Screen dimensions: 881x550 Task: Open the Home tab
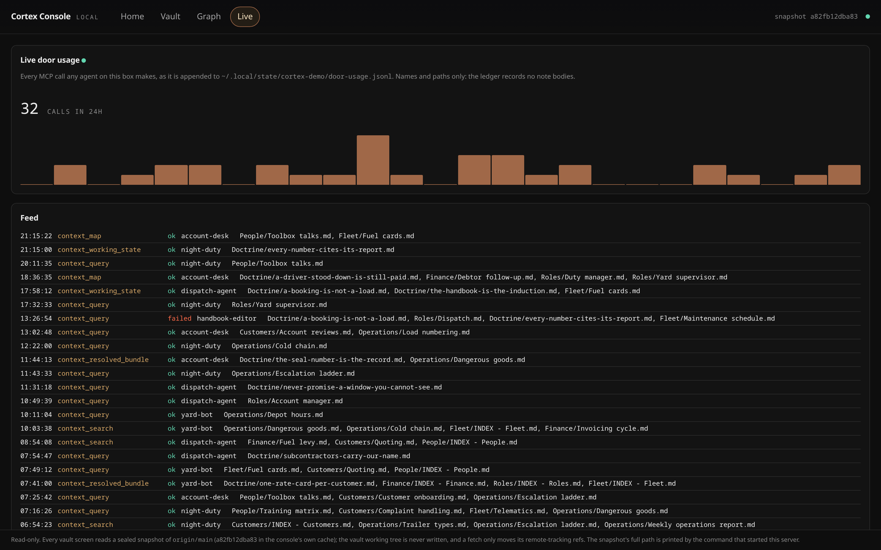pos(132,16)
